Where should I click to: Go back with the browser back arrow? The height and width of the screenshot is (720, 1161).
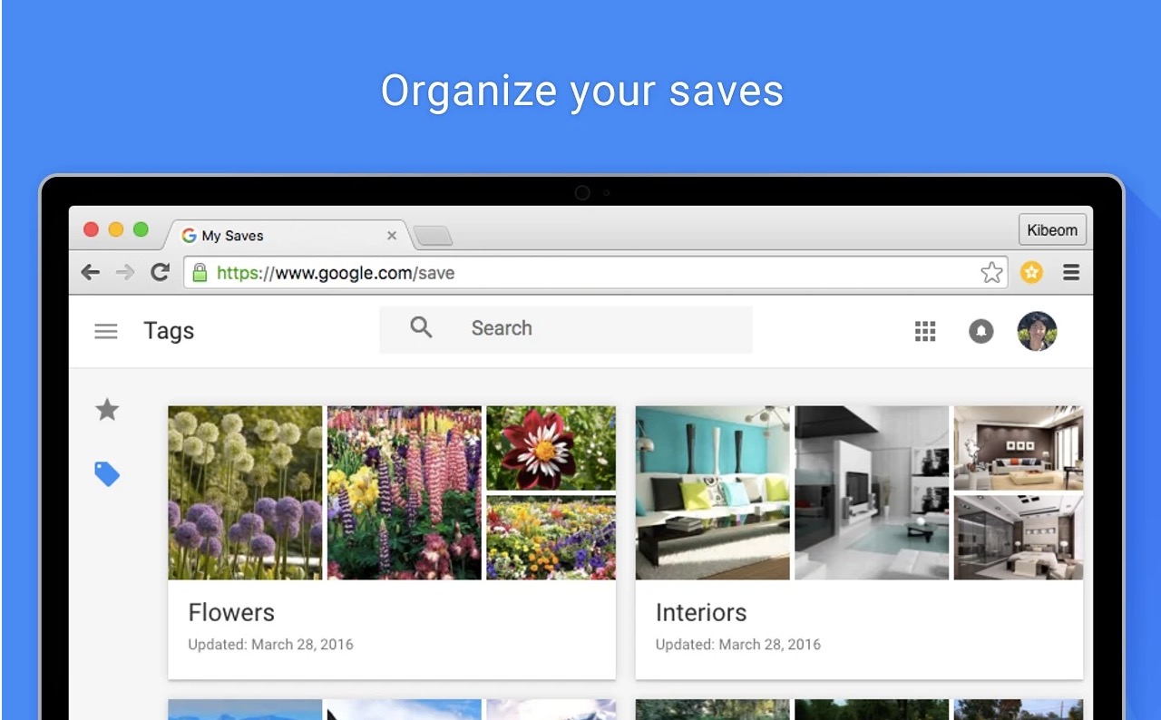pyautogui.click(x=90, y=272)
